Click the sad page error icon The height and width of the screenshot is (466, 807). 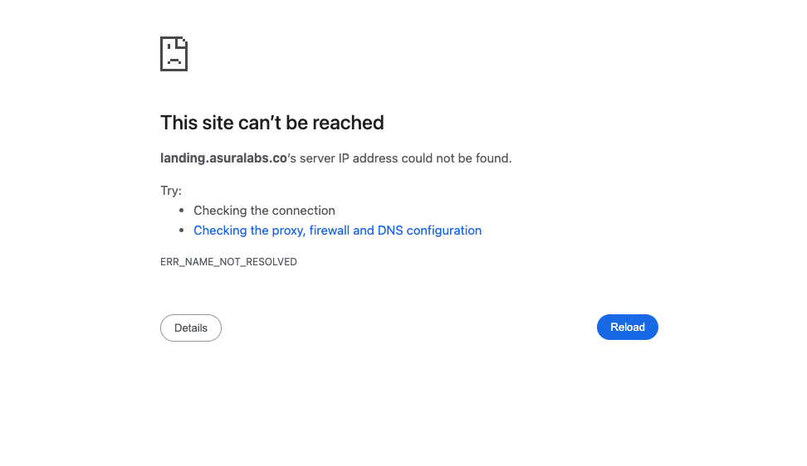pos(174,53)
